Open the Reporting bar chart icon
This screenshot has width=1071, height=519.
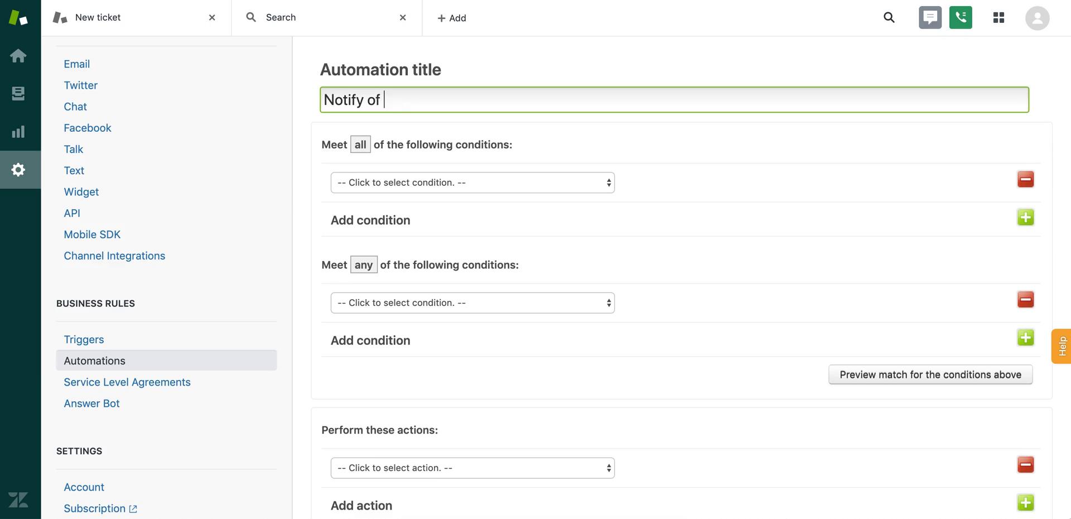coord(18,132)
